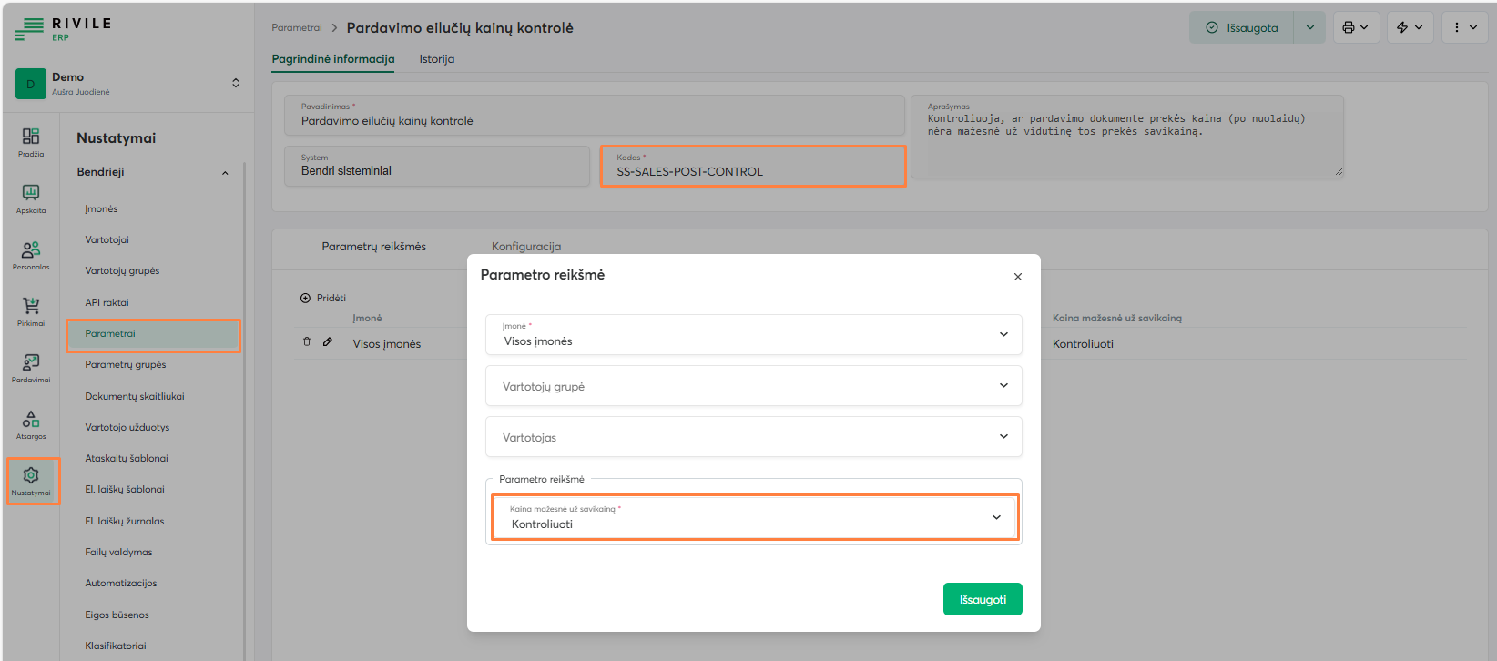This screenshot has height=661, width=1497.
Task: Expand the Vartotojų grupė dropdown
Action: [753, 386]
